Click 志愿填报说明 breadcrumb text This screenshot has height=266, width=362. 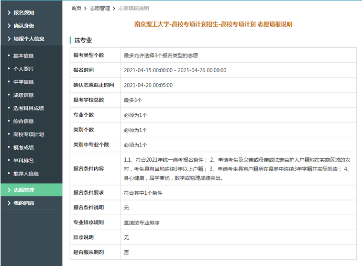pyautogui.click(x=133, y=8)
